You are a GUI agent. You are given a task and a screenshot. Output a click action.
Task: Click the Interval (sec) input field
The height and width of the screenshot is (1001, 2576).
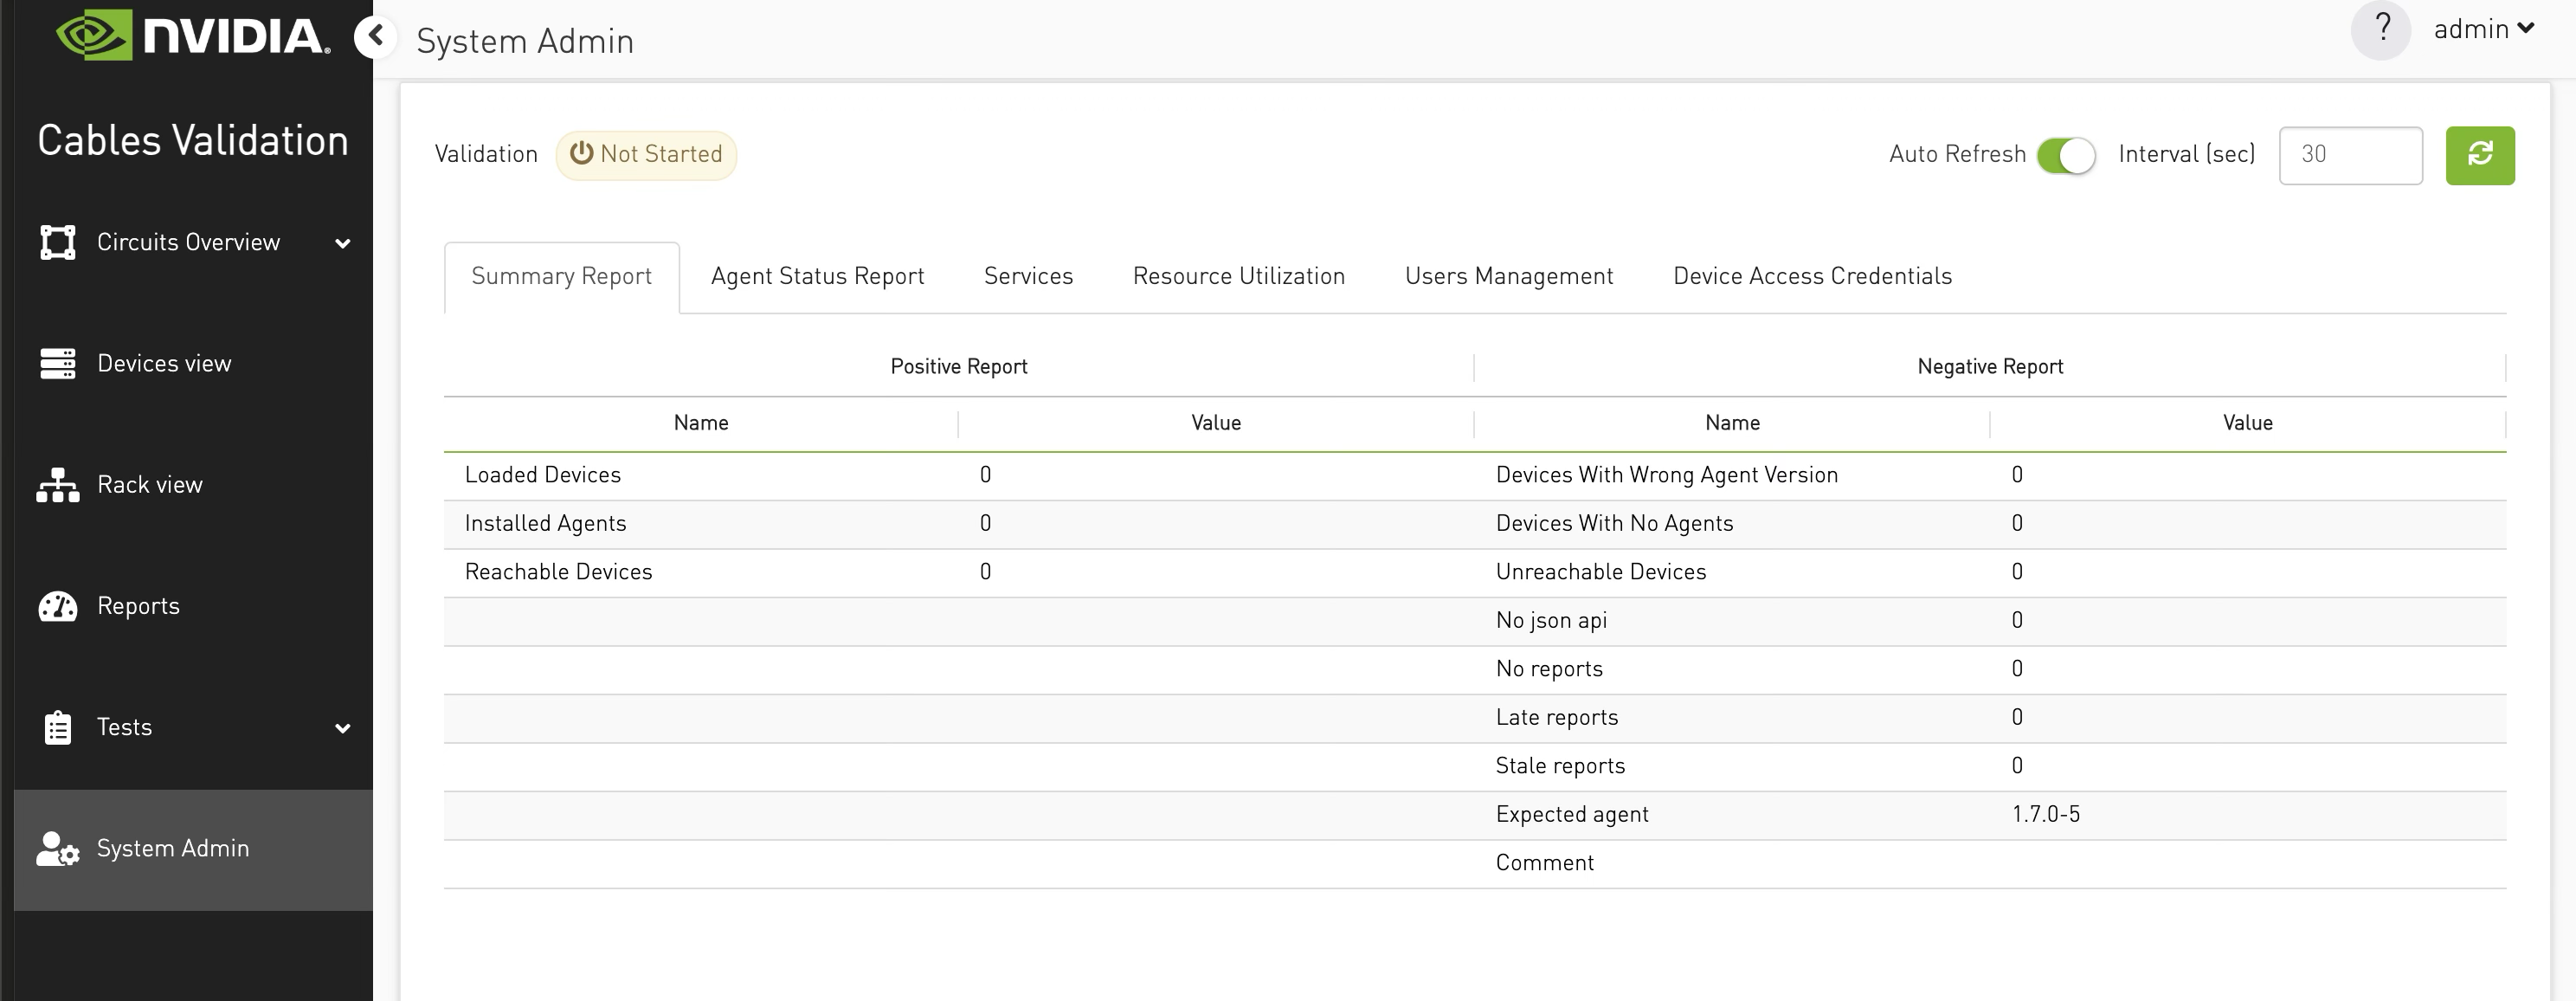pyautogui.click(x=2350, y=155)
